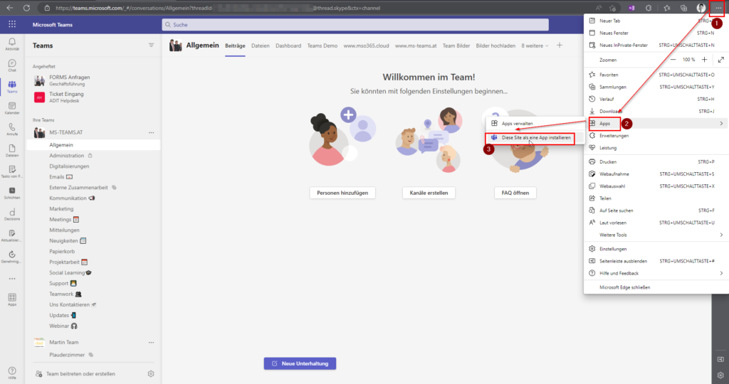This screenshot has width=729, height=384.
Task: Click the Suche search field
Action: point(355,24)
